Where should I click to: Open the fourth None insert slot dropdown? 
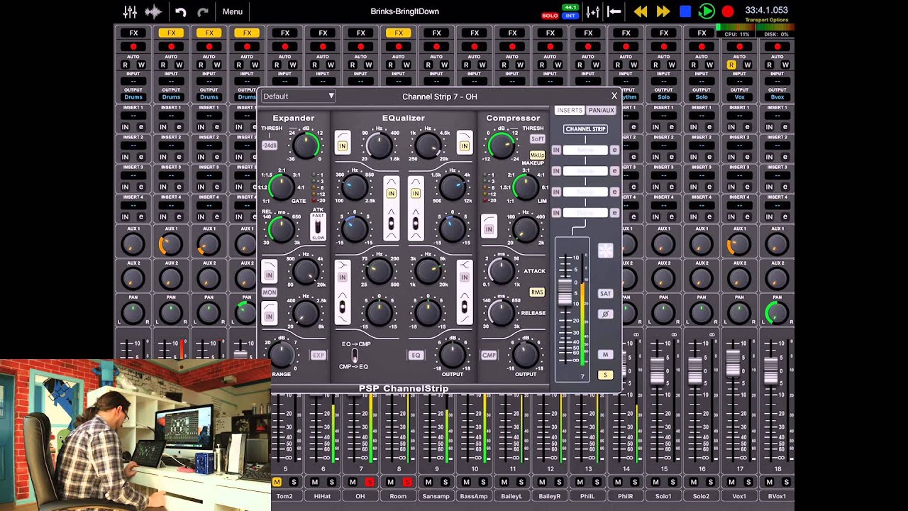(585, 212)
